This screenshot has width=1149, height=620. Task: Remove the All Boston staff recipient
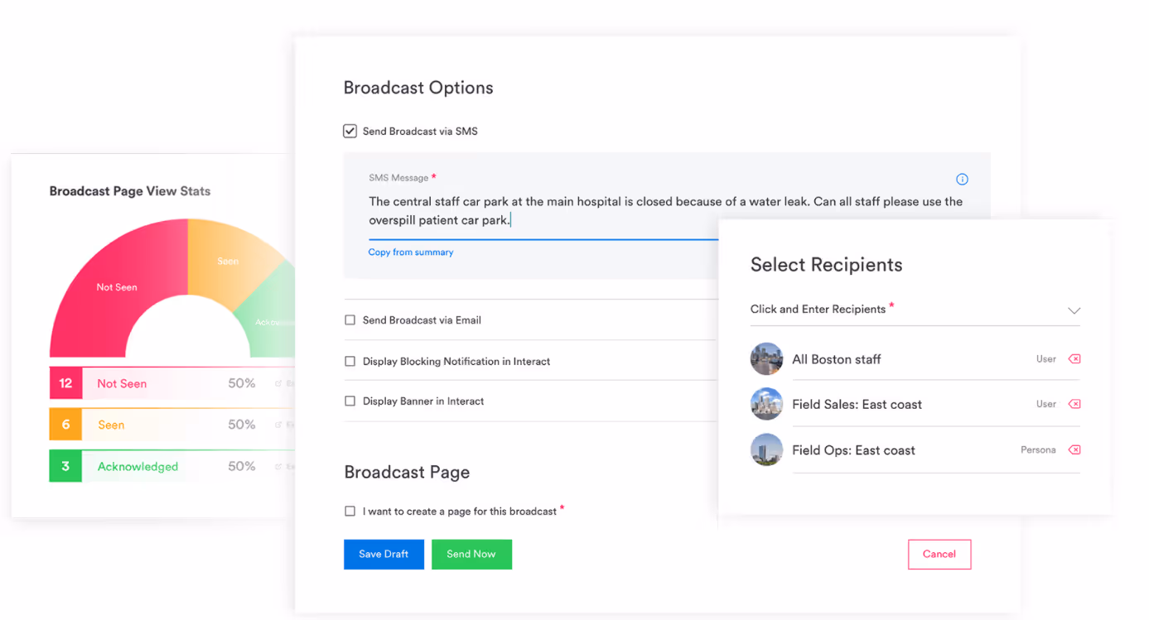point(1074,358)
